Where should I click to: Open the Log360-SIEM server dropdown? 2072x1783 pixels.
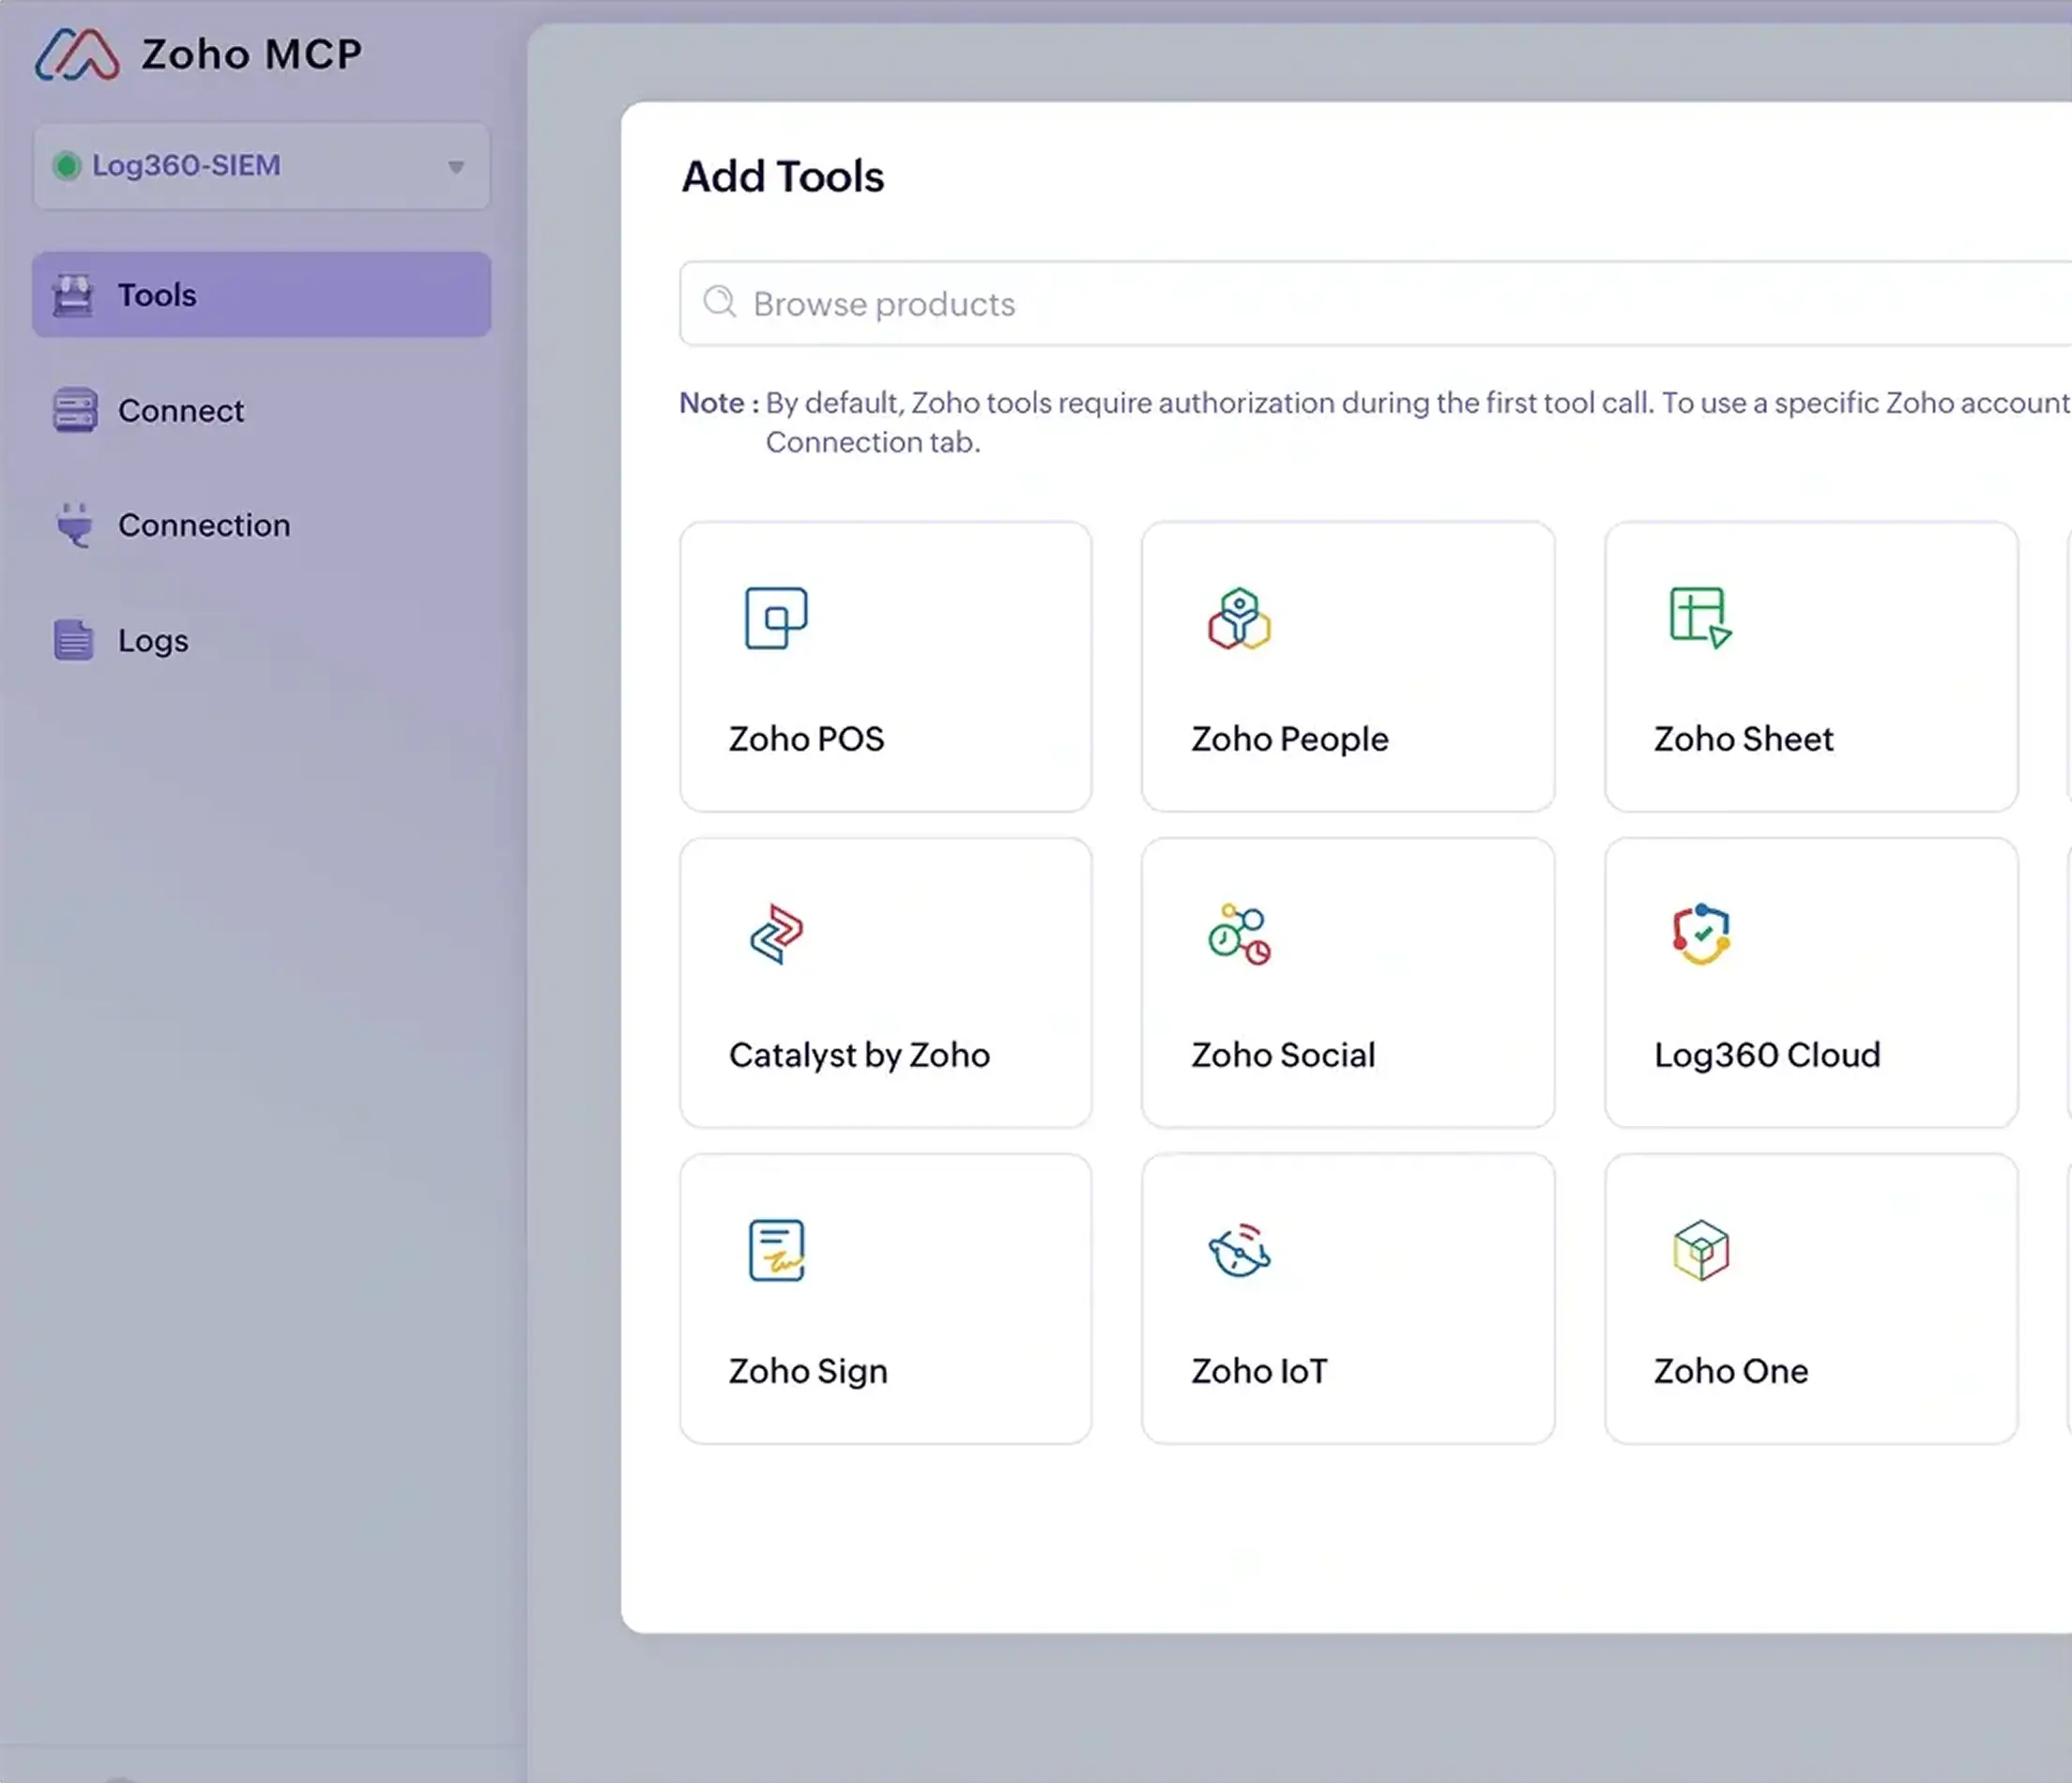[262, 166]
